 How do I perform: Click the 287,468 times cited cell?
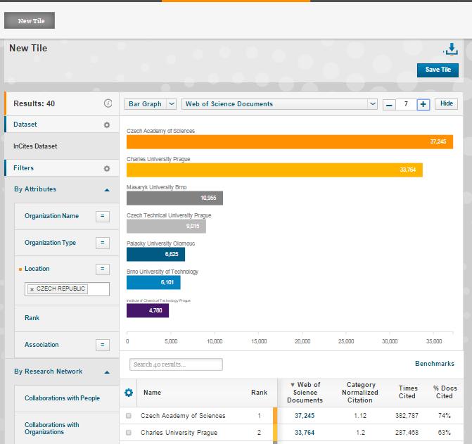point(407,433)
